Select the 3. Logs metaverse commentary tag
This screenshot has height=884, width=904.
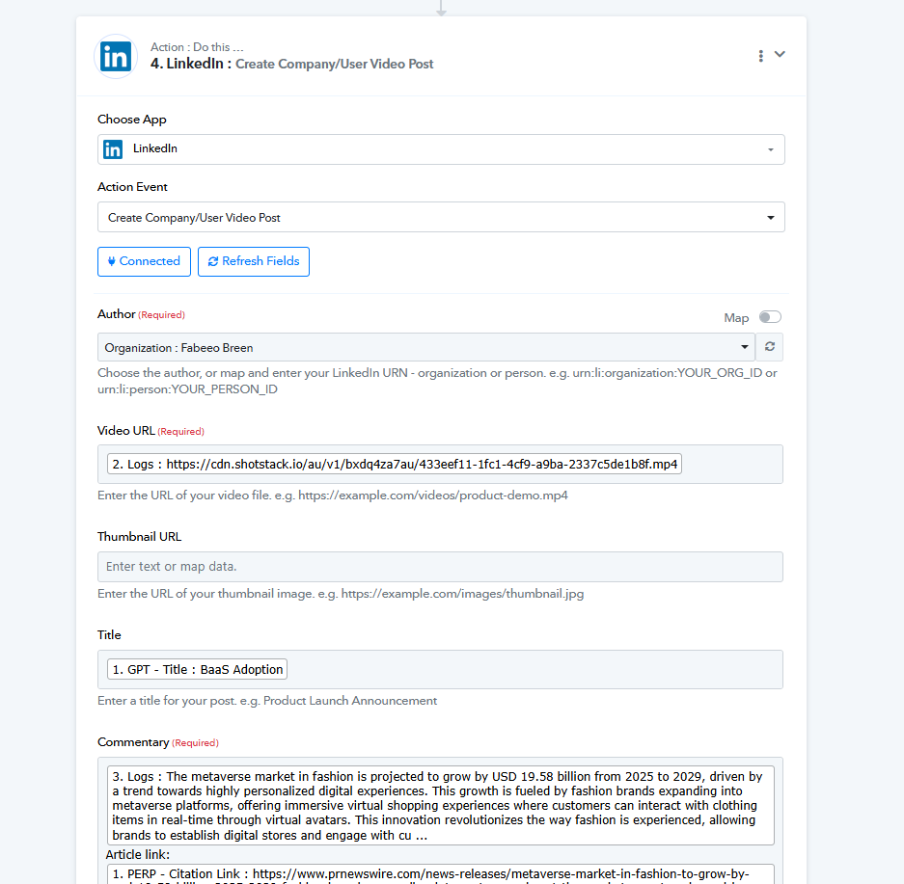441,806
